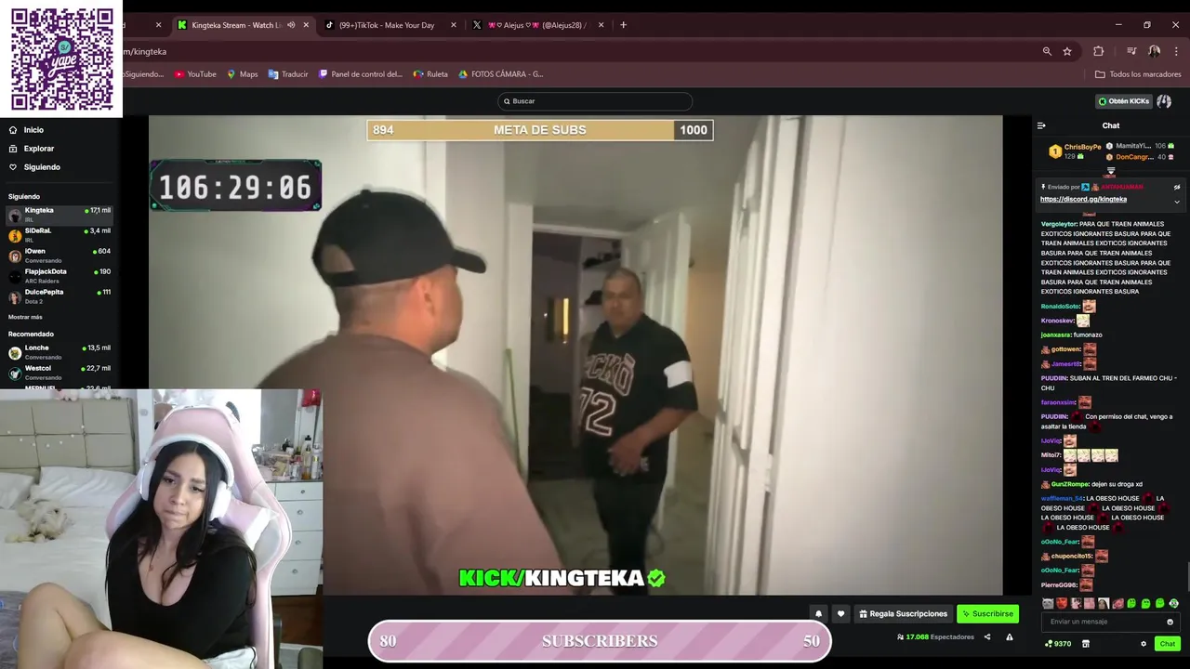This screenshot has width=1190, height=669.
Task: Expand the pinned message chevron
Action: coord(1176,202)
